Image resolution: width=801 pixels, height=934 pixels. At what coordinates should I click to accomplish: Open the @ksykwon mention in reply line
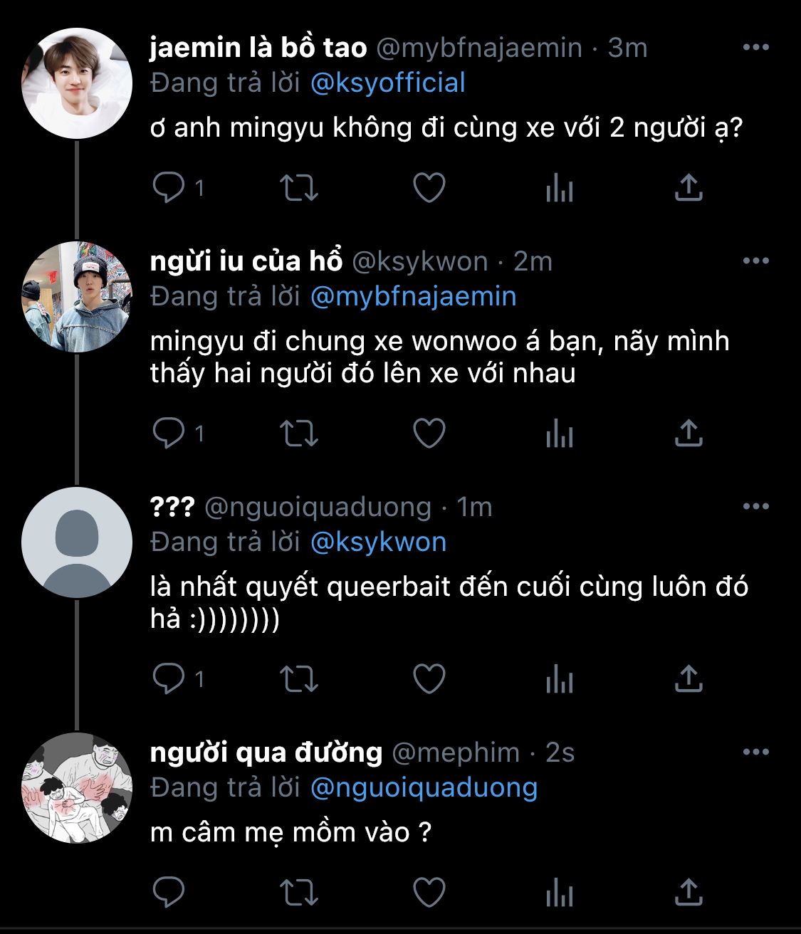[379, 542]
